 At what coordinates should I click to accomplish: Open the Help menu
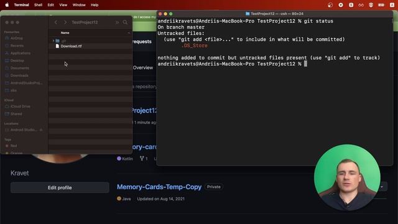point(95,5)
